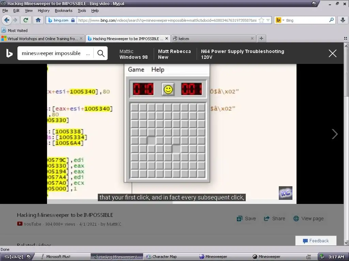Close the Virtual Workshops tab
Image resolution: width=349 pixels, height=261 pixels.
(81, 38)
